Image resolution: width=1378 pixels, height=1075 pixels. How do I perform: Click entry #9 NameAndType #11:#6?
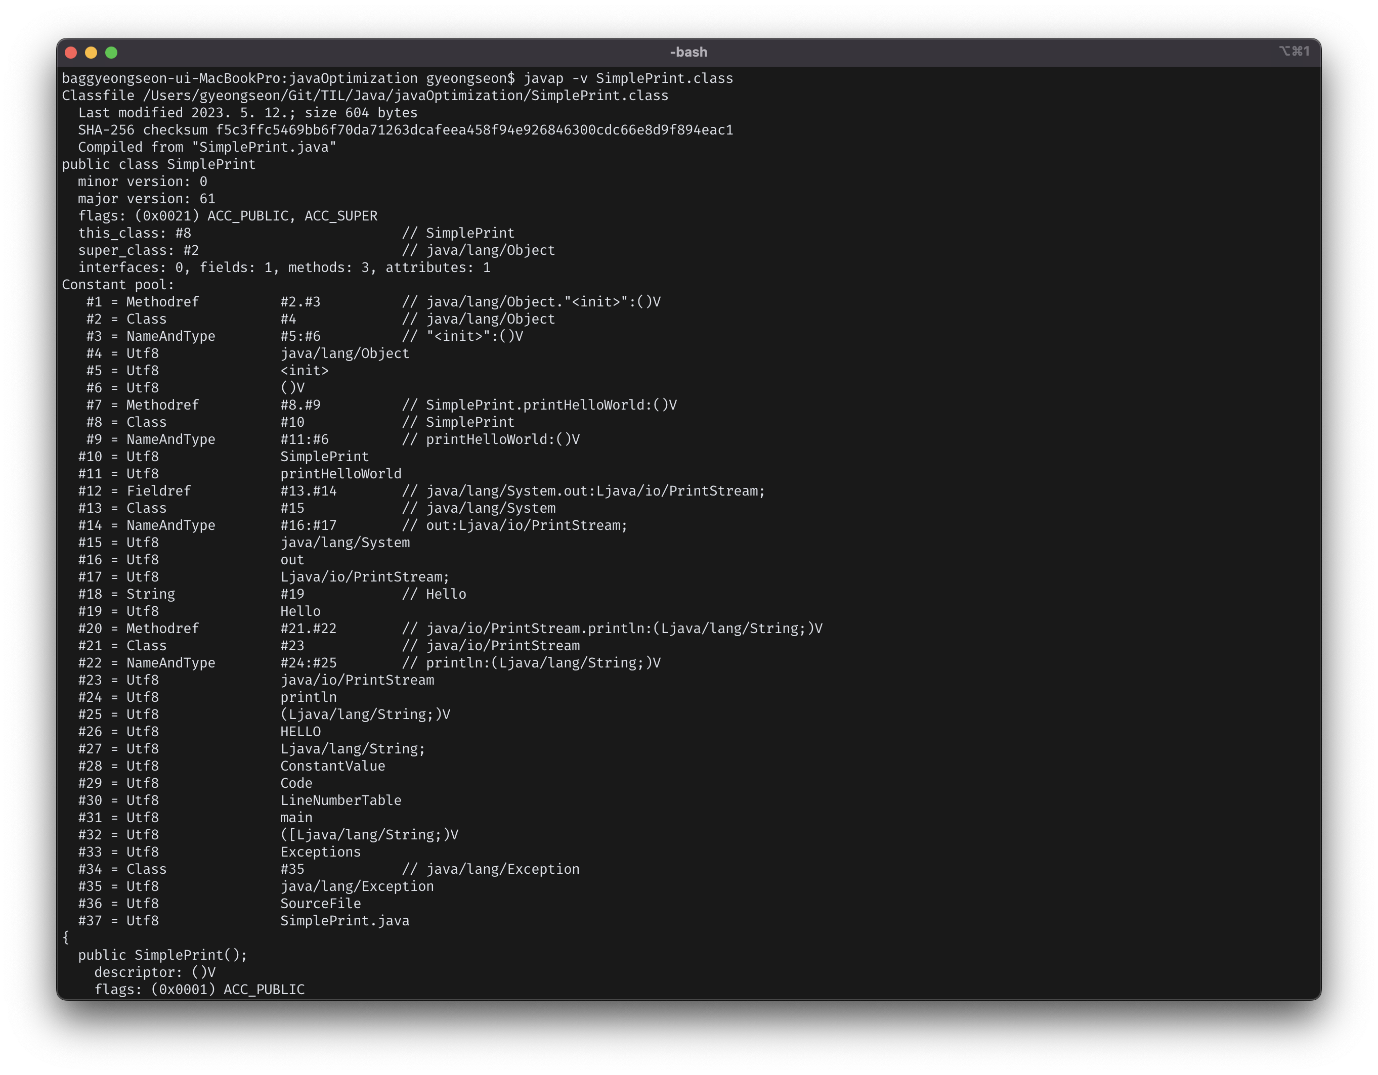click(332, 439)
